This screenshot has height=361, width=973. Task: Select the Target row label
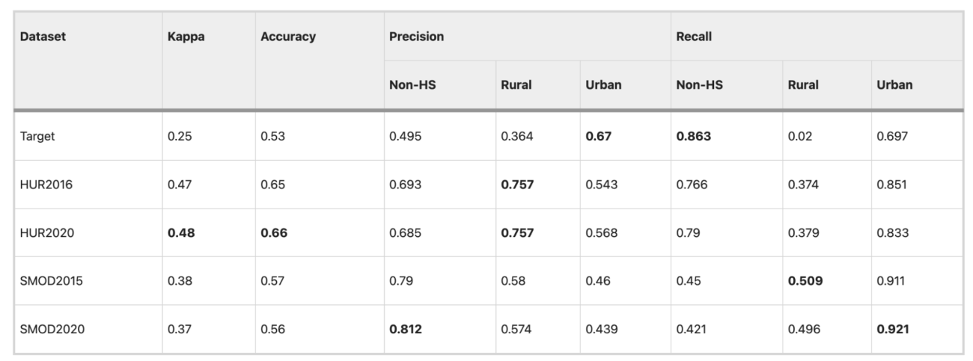click(x=37, y=137)
